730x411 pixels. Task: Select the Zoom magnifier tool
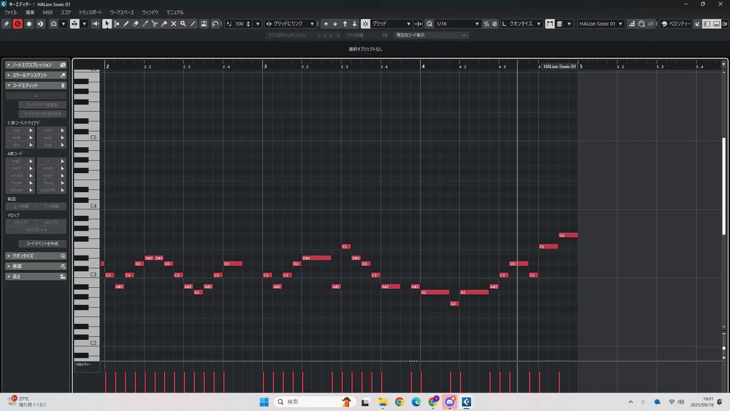(183, 24)
